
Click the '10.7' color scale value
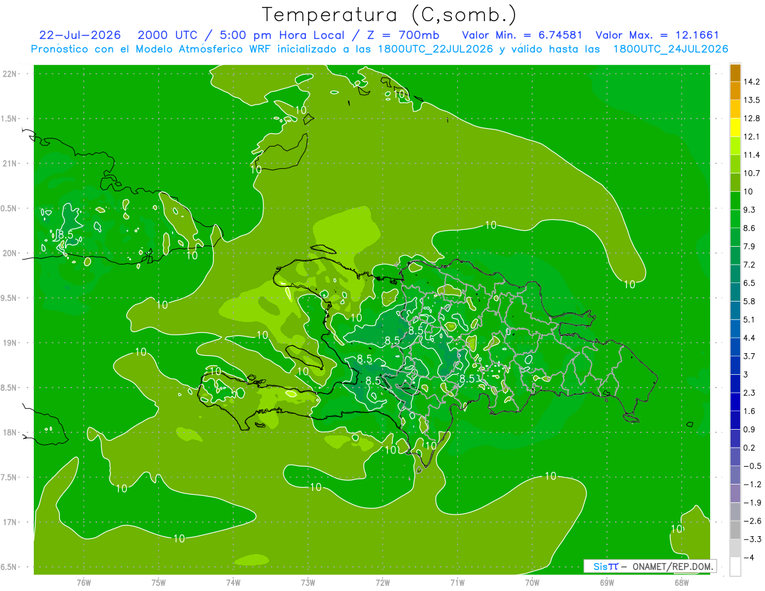point(751,173)
